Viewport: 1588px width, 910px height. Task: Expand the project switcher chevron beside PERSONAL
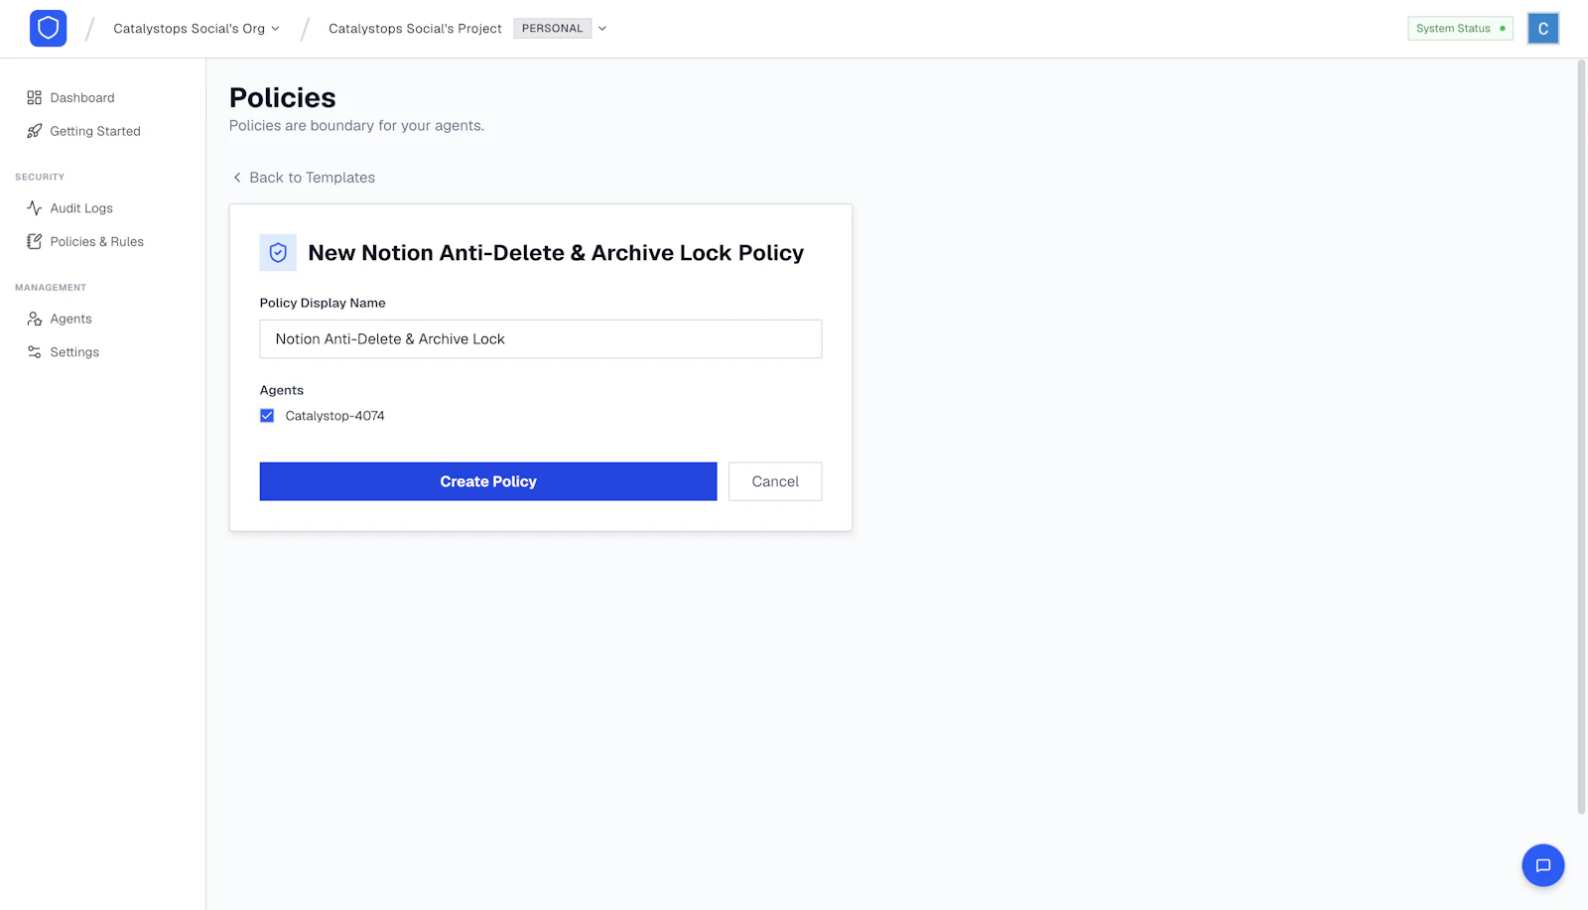tap(602, 29)
